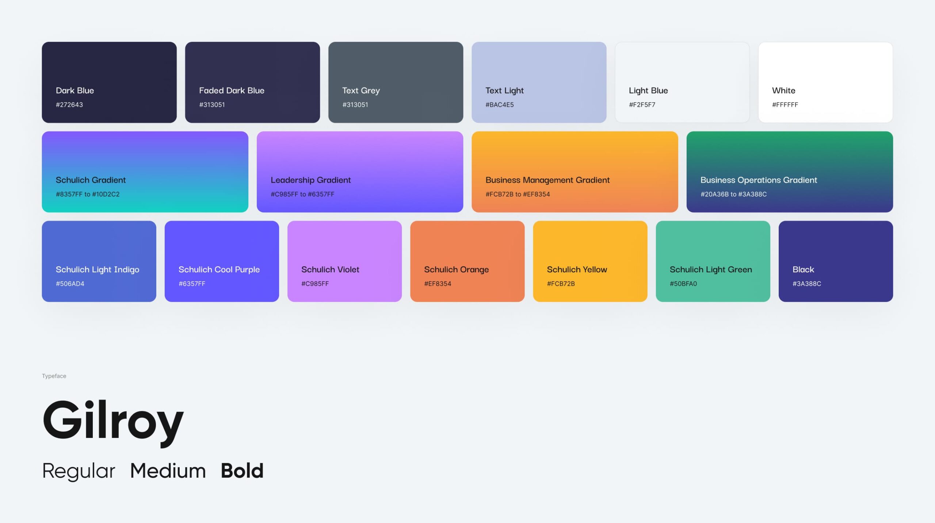Click the #FFFFFF hex value
Viewport: 935px width, 523px height.
coord(785,105)
